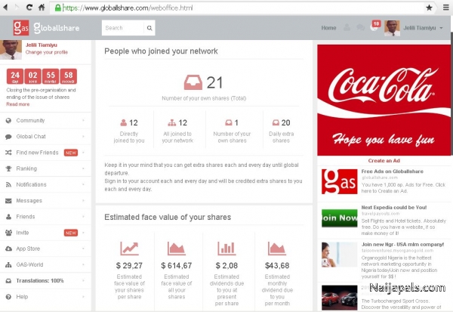453x312 pixels.
Task: Click the Translations inbox icon
Action: click(8, 281)
